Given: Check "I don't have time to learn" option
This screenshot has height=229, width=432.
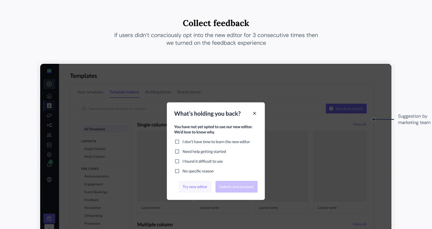Looking at the screenshot, I should [x=177, y=142].
